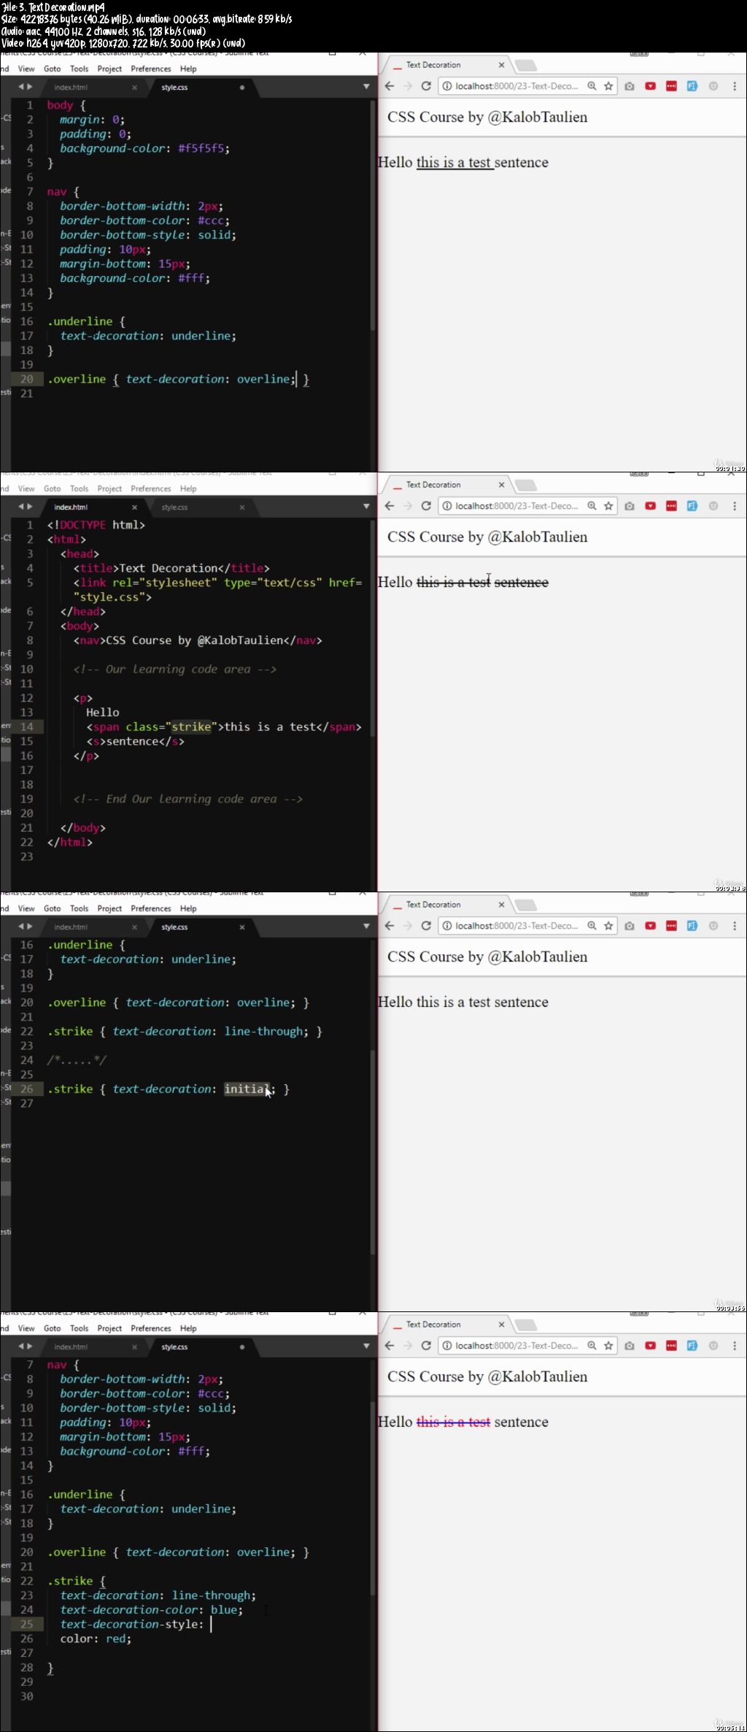Screen dimensions: 747x1732
Task: Click blue extension icon in second frame browser
Action: click(x=692, y=506)
